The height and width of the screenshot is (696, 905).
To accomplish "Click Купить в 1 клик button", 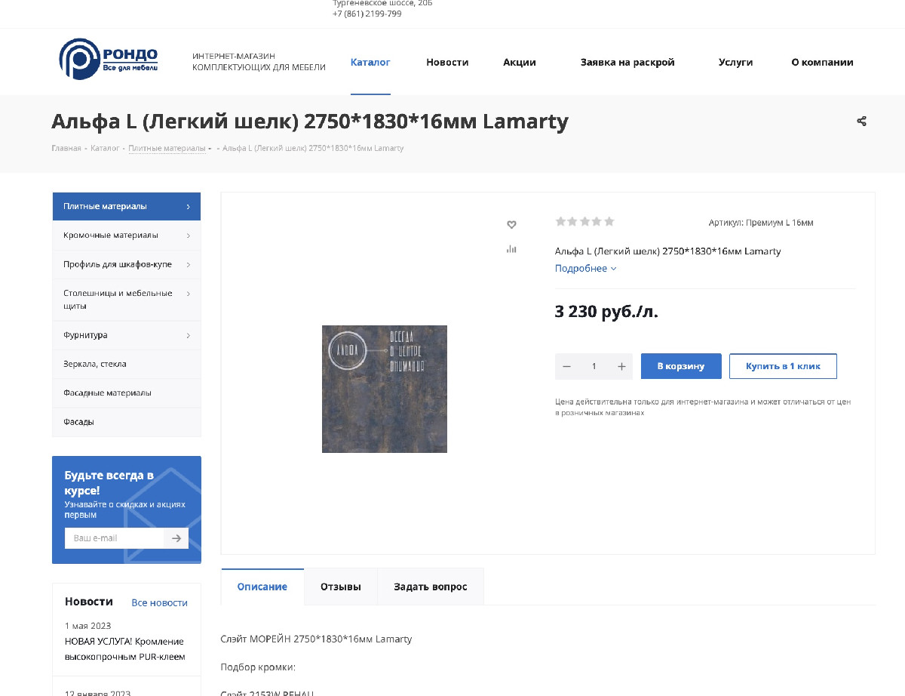I will 783,366.
